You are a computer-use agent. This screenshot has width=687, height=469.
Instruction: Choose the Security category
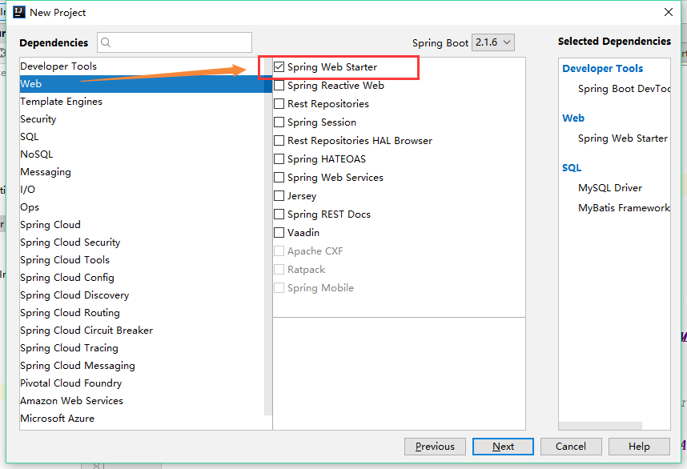pos(142,119)
